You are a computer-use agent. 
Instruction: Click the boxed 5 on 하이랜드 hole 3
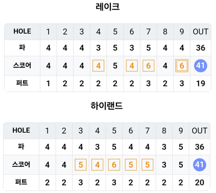(81, 165)
